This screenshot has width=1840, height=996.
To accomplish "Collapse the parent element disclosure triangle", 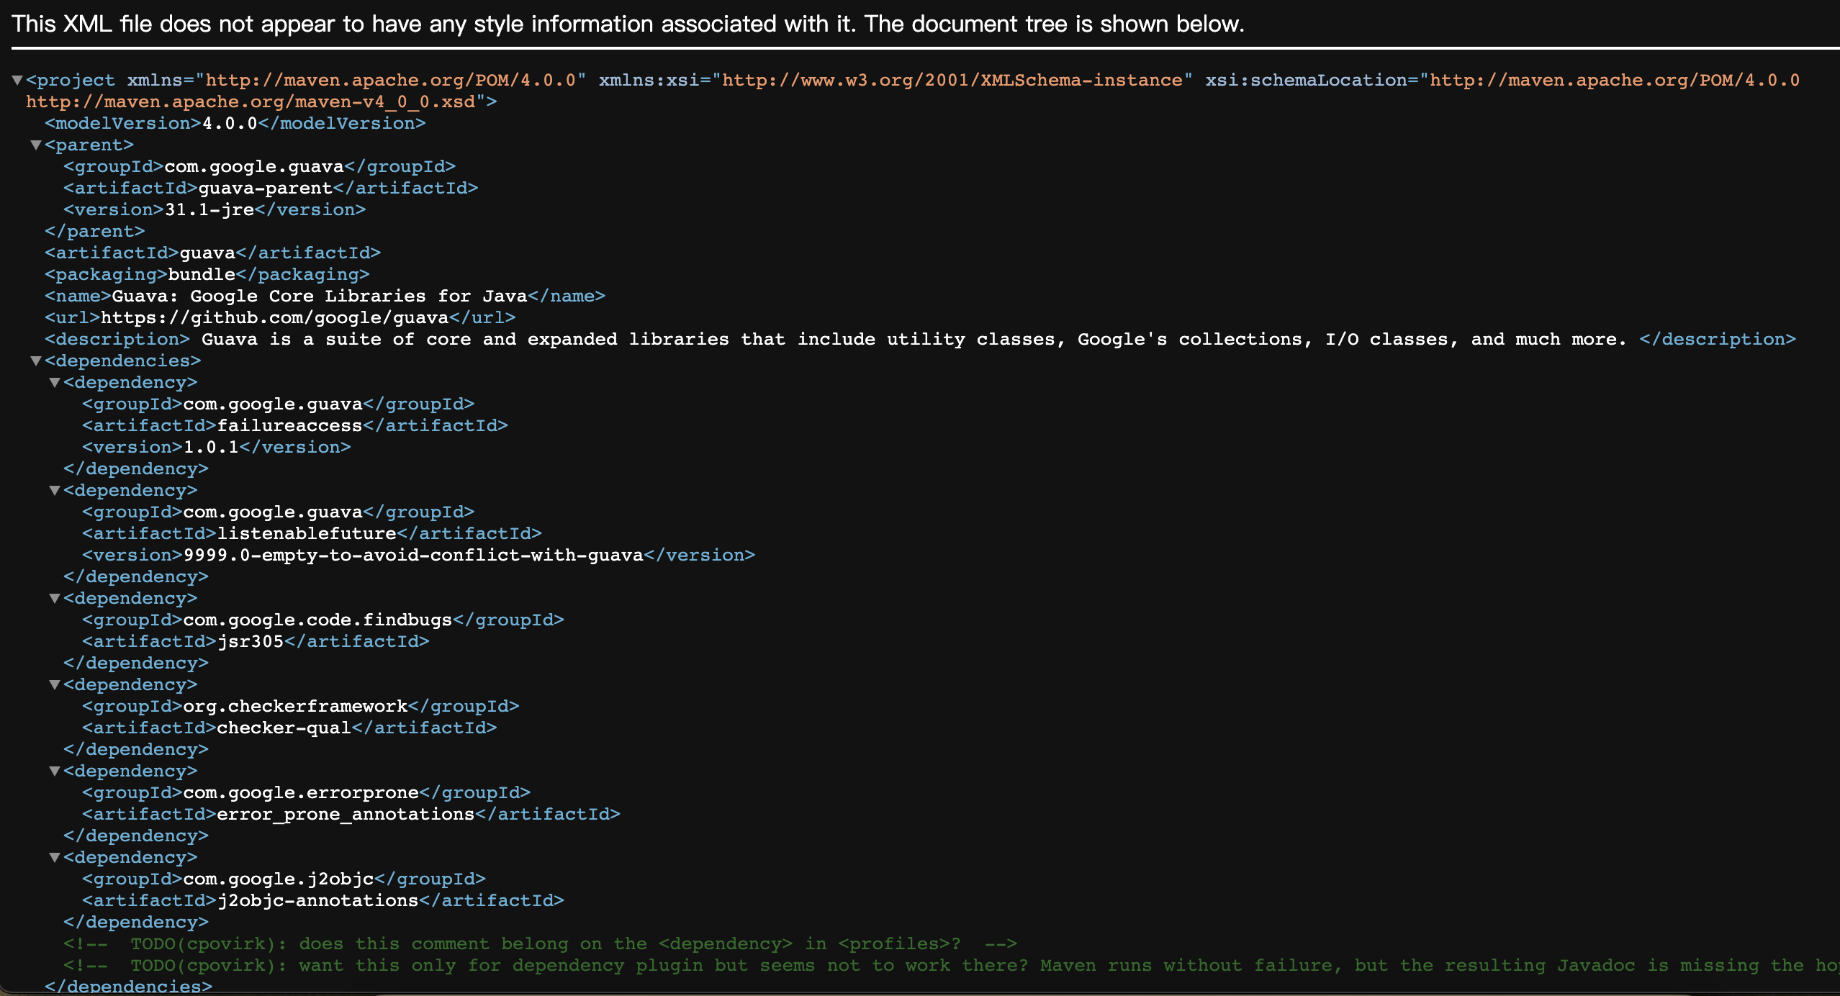I will tap(36, 145).
